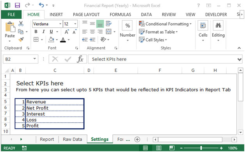Click the Insert Function fx button

[80, 59]
